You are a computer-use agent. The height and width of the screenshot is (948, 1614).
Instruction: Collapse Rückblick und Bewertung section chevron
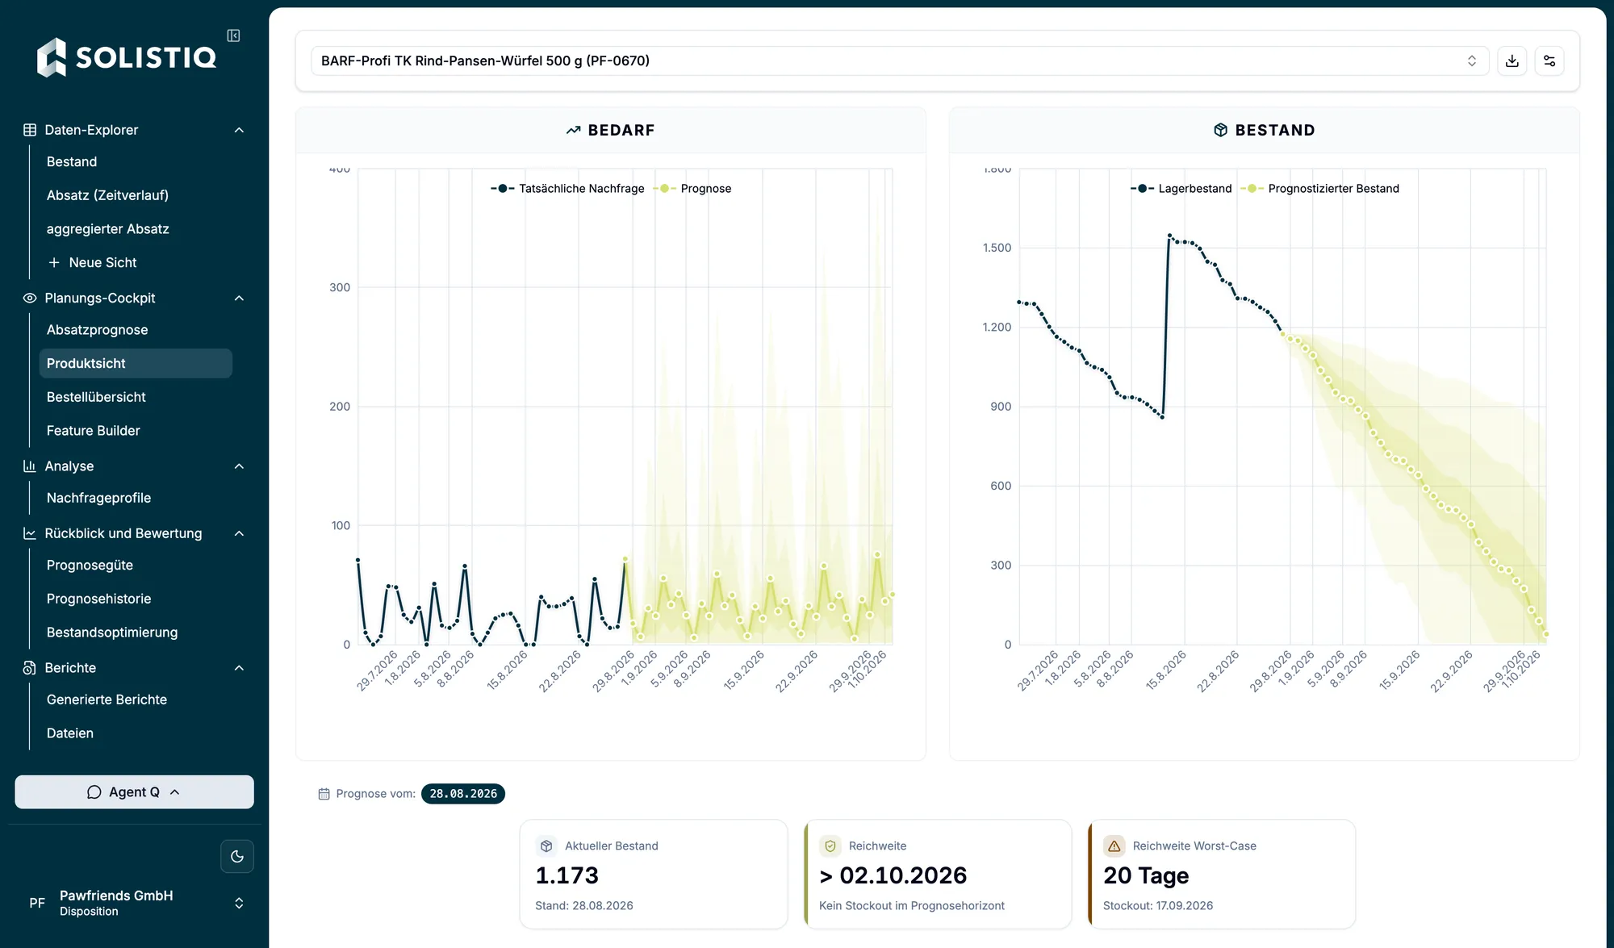pyautogui.click(x=239, y=533)
